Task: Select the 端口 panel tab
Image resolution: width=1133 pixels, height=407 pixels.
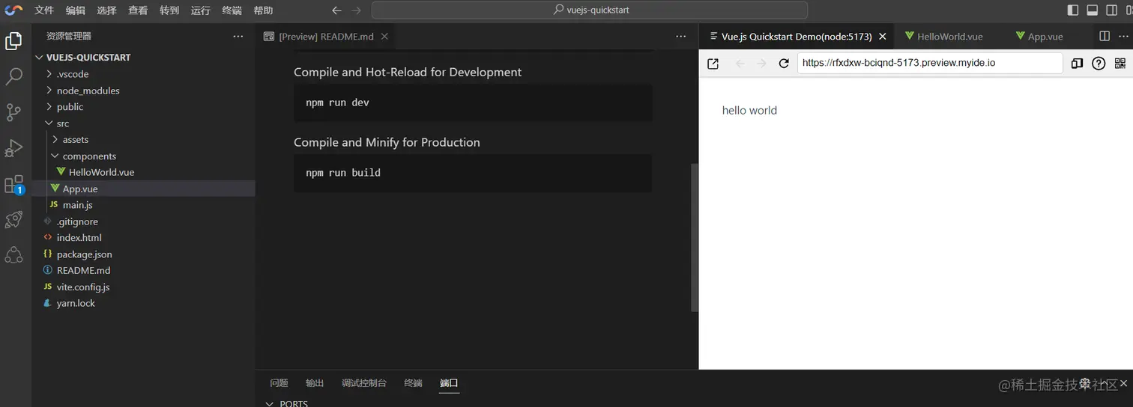Action: (449, 383)
